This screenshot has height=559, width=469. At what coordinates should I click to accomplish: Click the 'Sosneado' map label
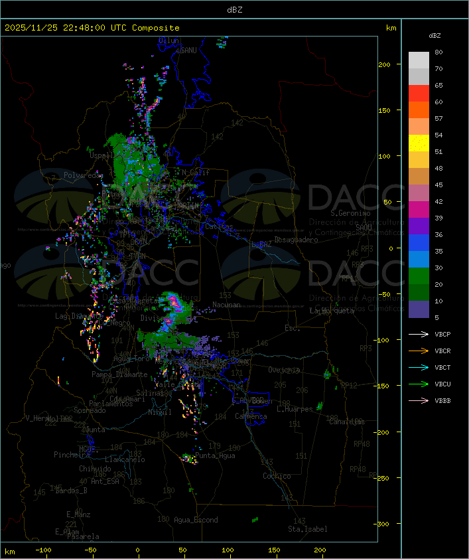click(x=90, y=410)
